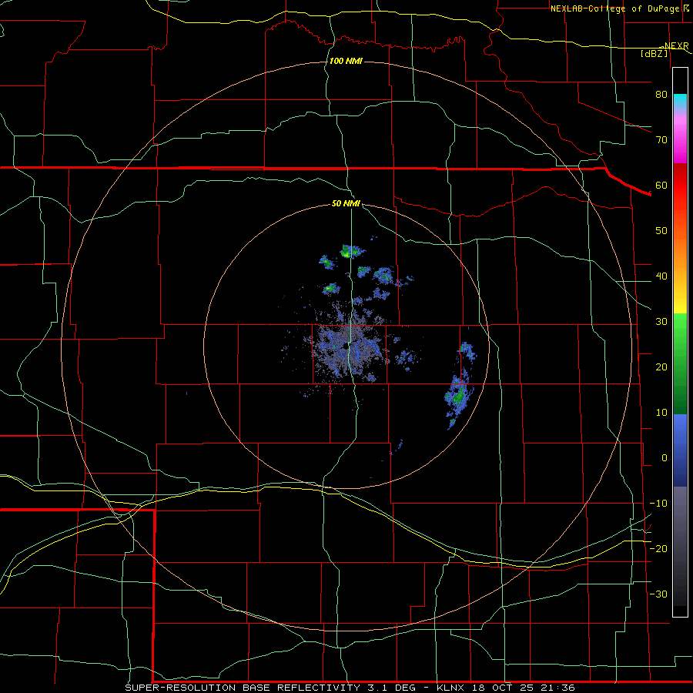Click the NEXRAD logo text above the legend

click(676, 46)
